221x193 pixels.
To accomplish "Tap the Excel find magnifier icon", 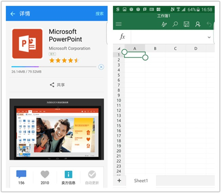I will point(175,24).
